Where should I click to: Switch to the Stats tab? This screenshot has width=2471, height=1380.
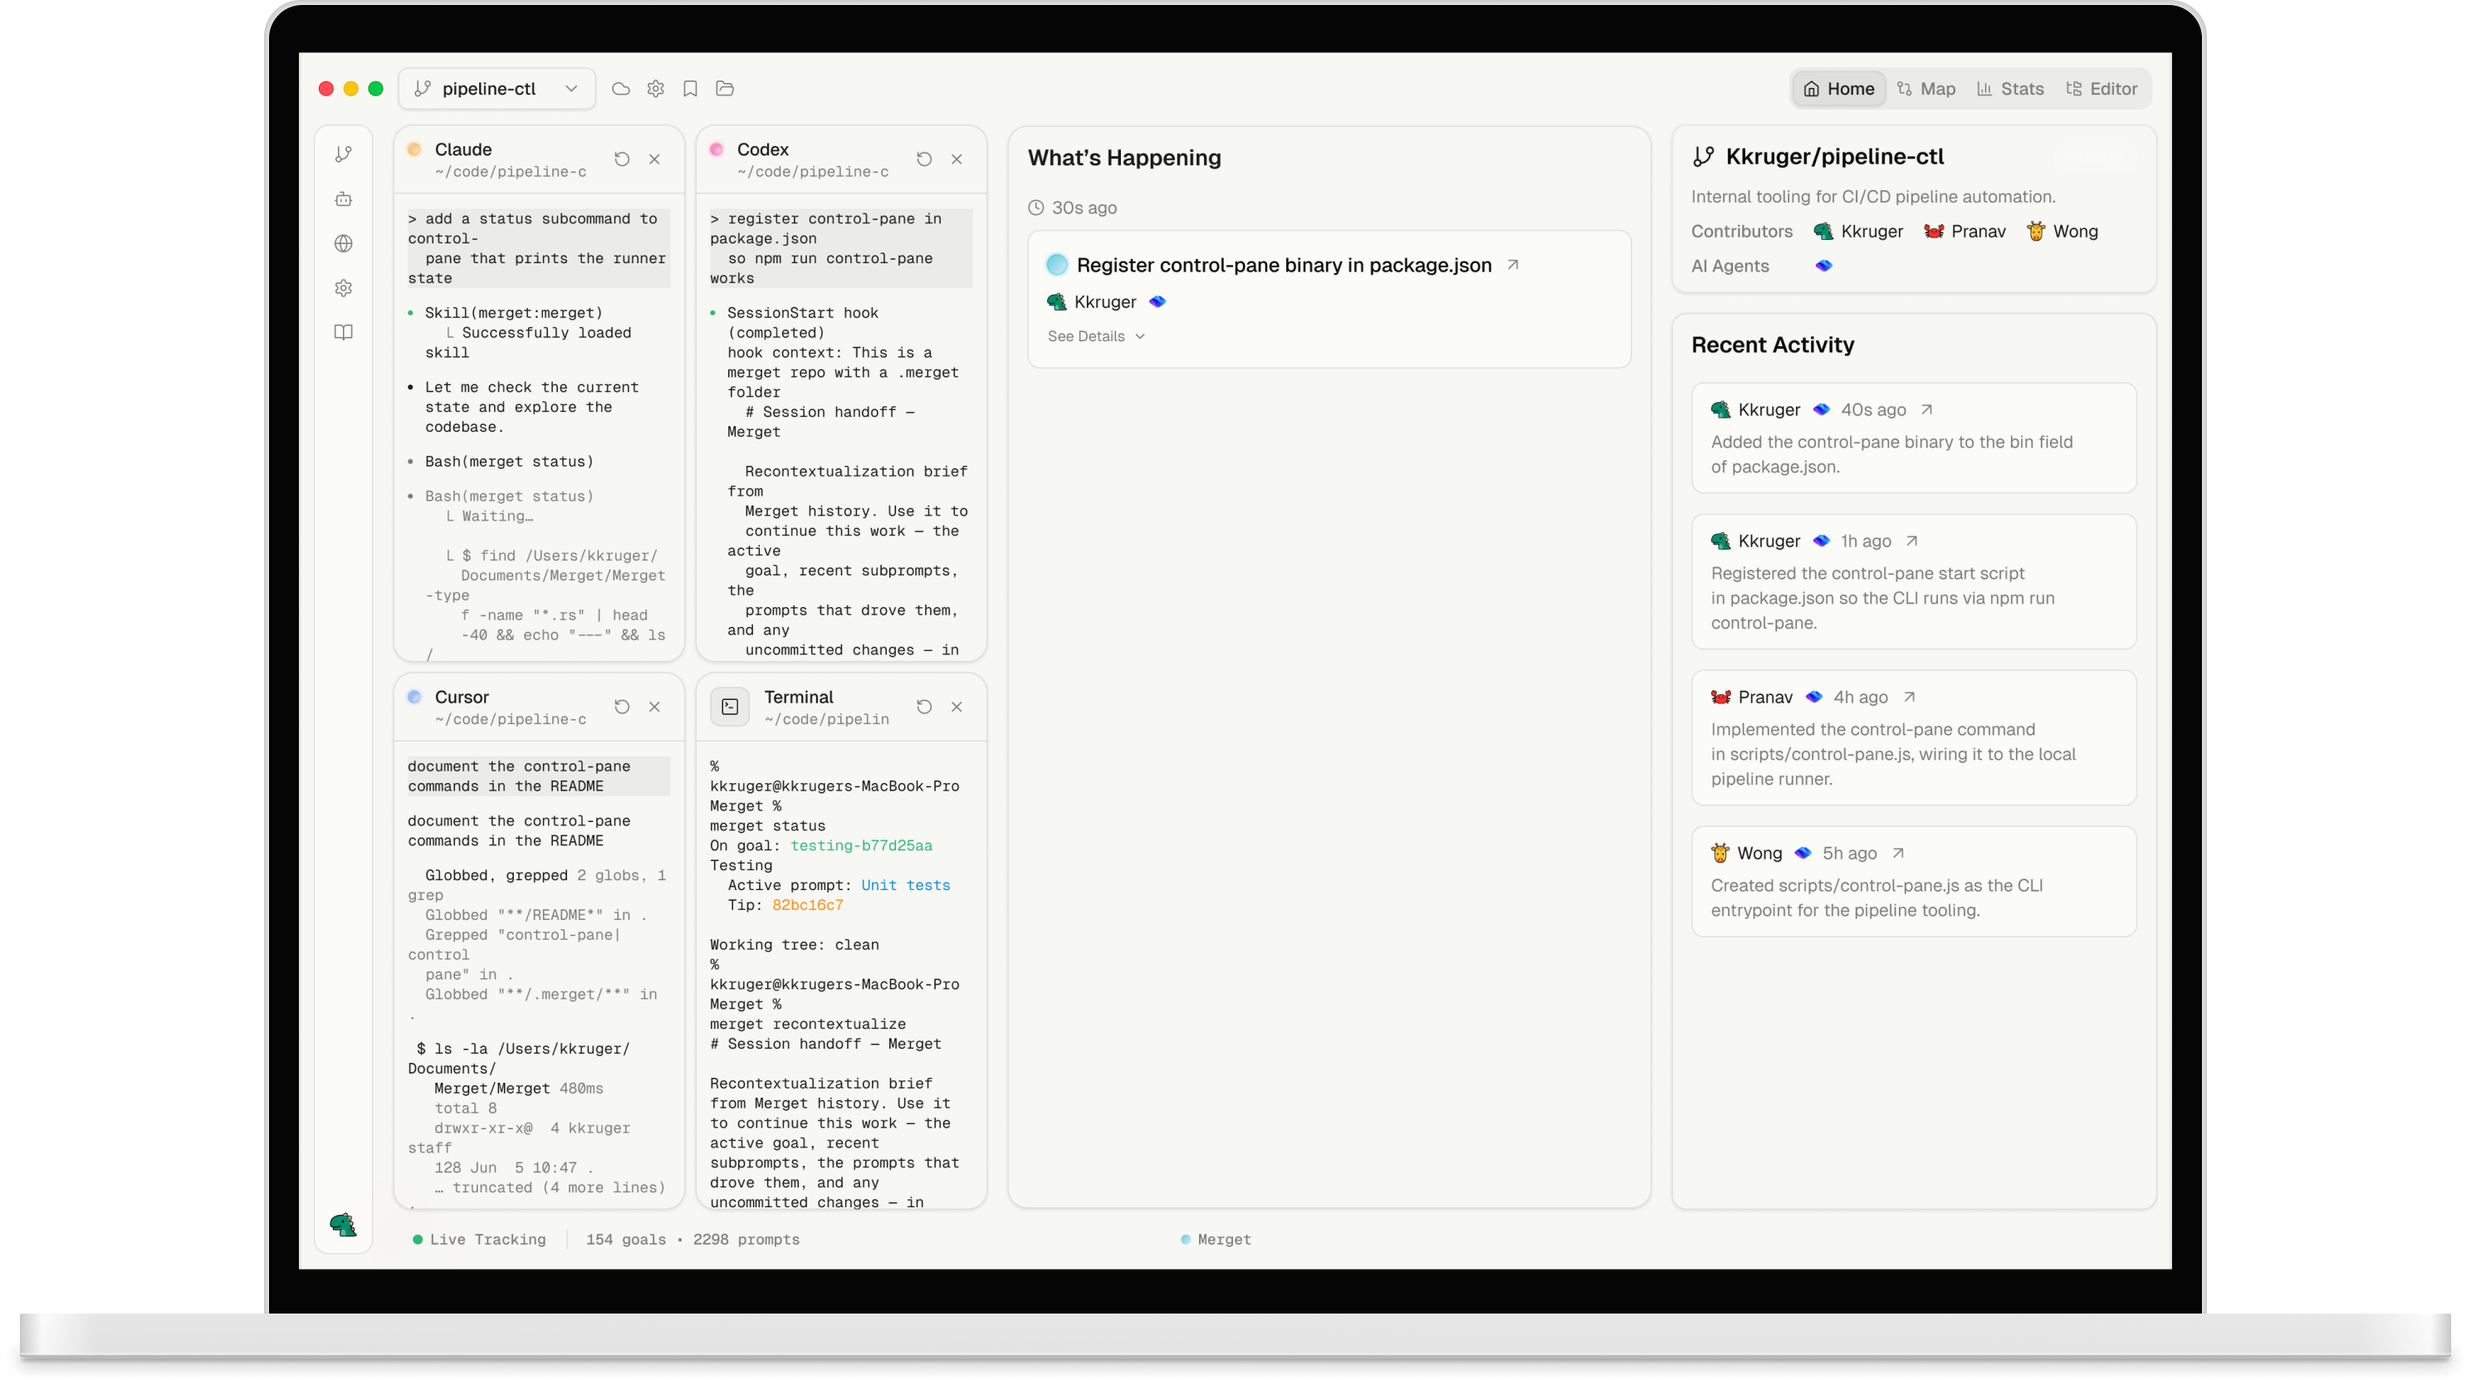click(x=2010, y=88)
